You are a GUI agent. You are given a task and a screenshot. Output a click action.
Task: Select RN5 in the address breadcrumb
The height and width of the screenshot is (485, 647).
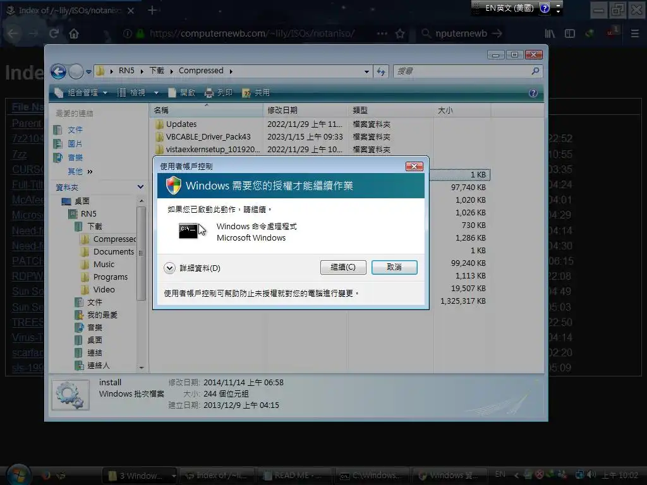pos(126,71)
